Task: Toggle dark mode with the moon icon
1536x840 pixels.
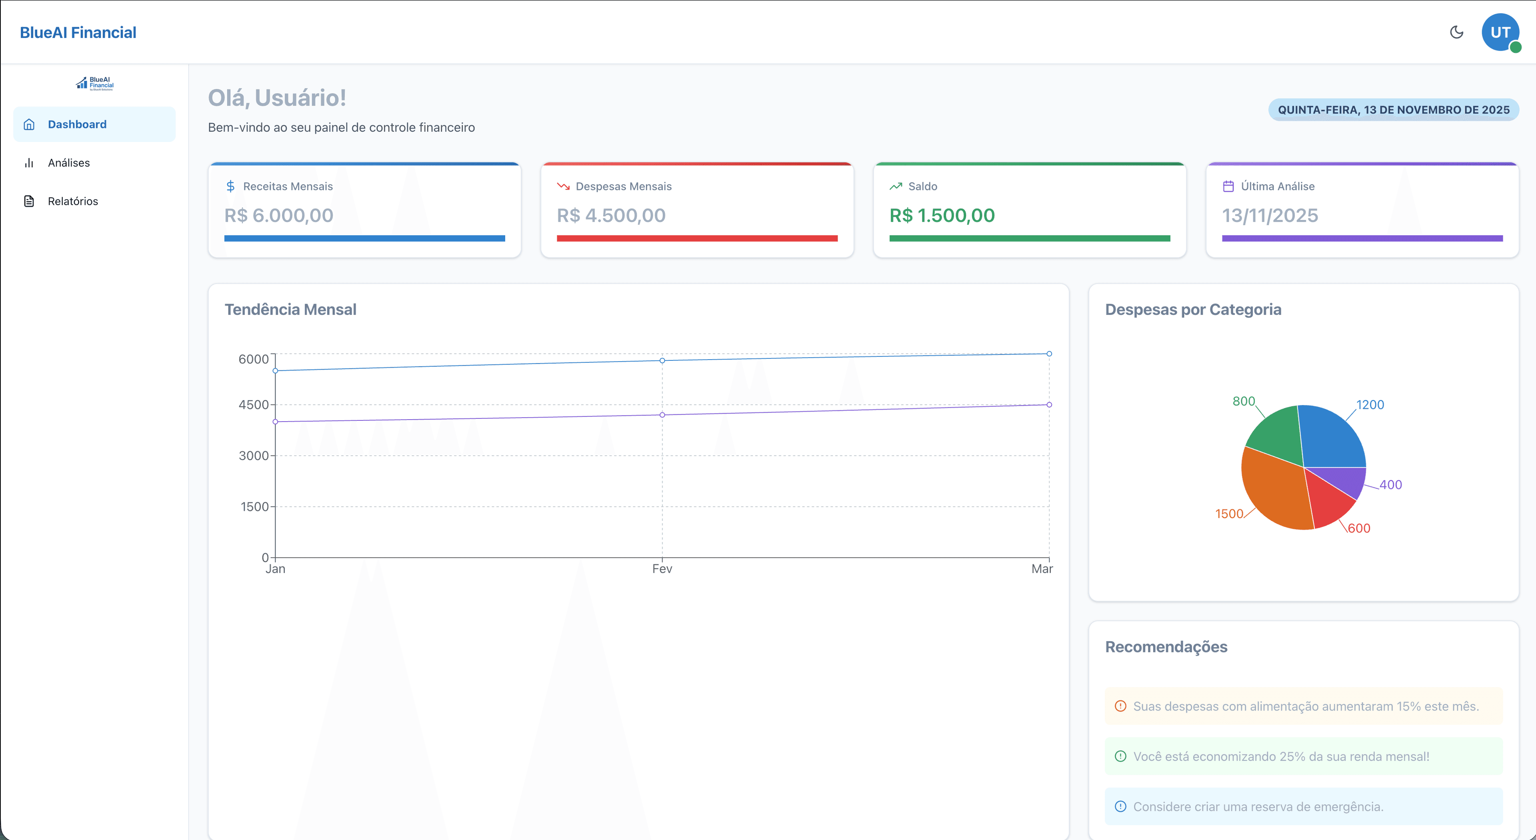Action: pyautogui.click(x=1457, y=32)
